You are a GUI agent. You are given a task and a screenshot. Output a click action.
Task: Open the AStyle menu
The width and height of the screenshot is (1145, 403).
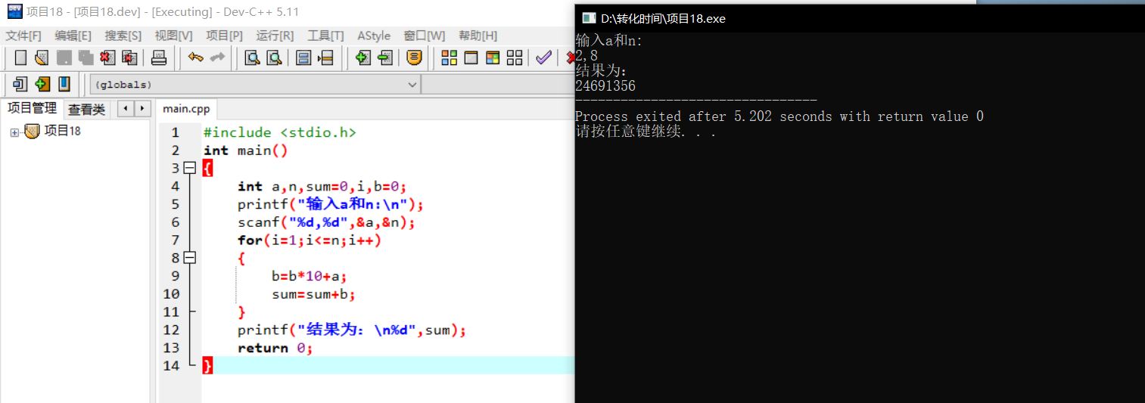(374, 36)
